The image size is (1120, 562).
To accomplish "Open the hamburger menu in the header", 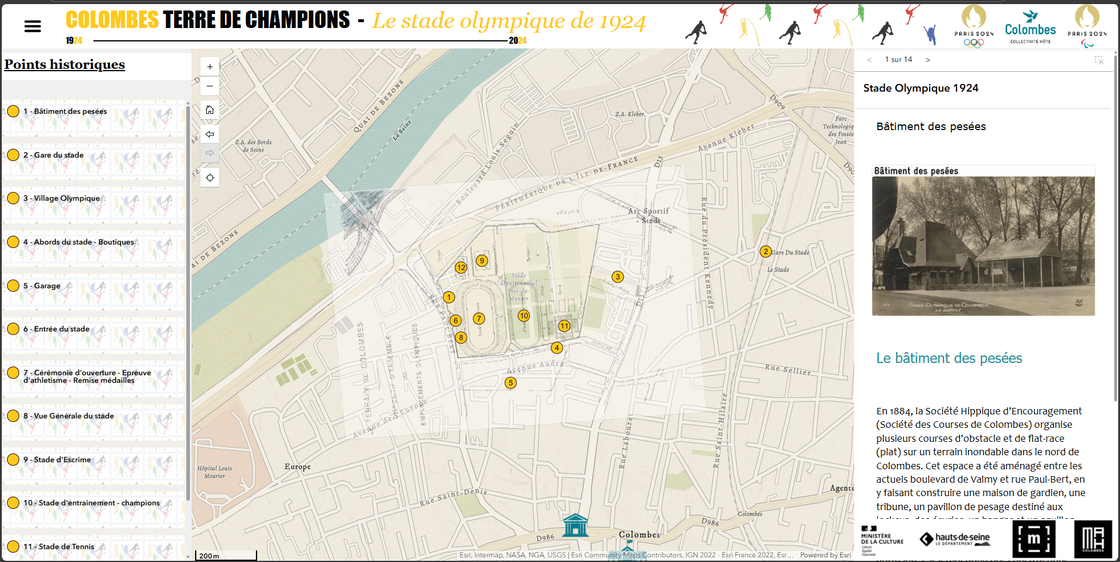I will point(33,26).
